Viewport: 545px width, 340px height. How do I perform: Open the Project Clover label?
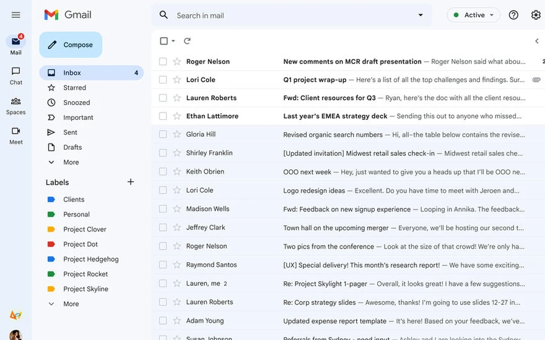84,229
